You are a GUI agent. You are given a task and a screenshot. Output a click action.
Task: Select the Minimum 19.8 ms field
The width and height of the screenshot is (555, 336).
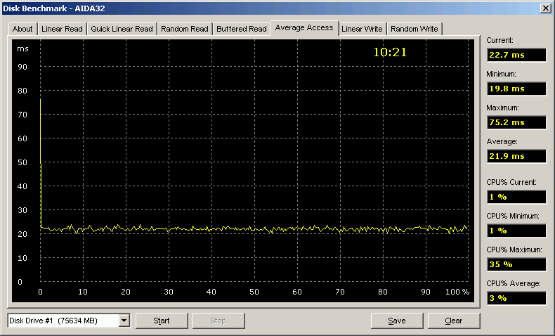click(x=516, y=89)
